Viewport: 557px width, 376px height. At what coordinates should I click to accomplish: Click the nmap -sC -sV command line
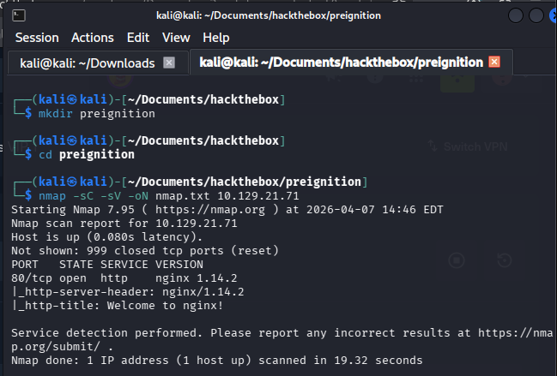point(169,195)
